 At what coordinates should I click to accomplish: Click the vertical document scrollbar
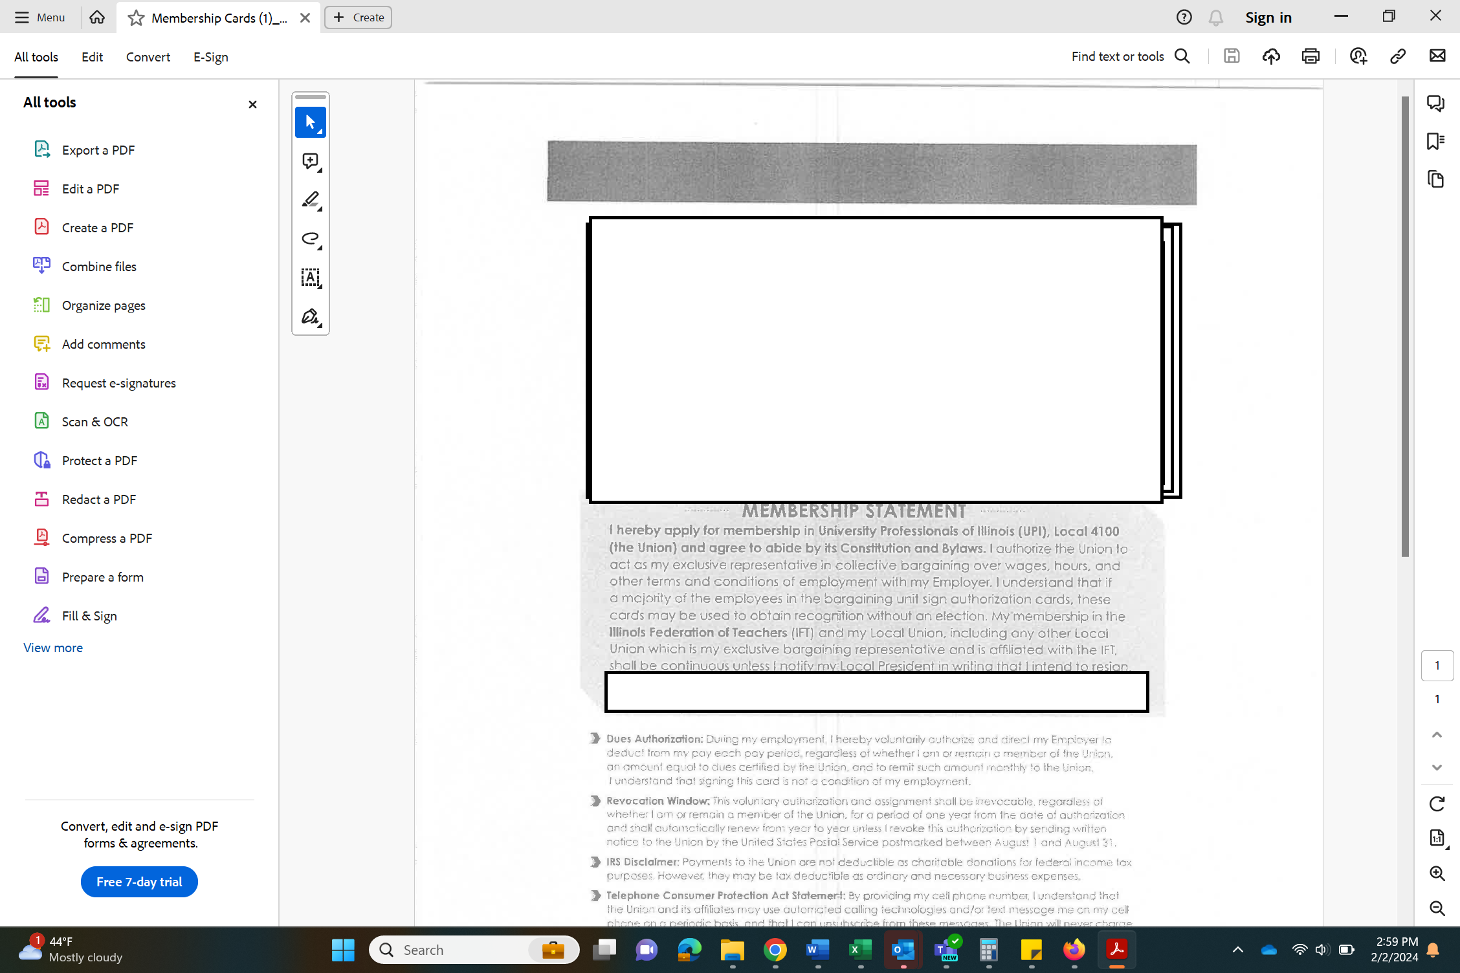tap(1405, 326)
